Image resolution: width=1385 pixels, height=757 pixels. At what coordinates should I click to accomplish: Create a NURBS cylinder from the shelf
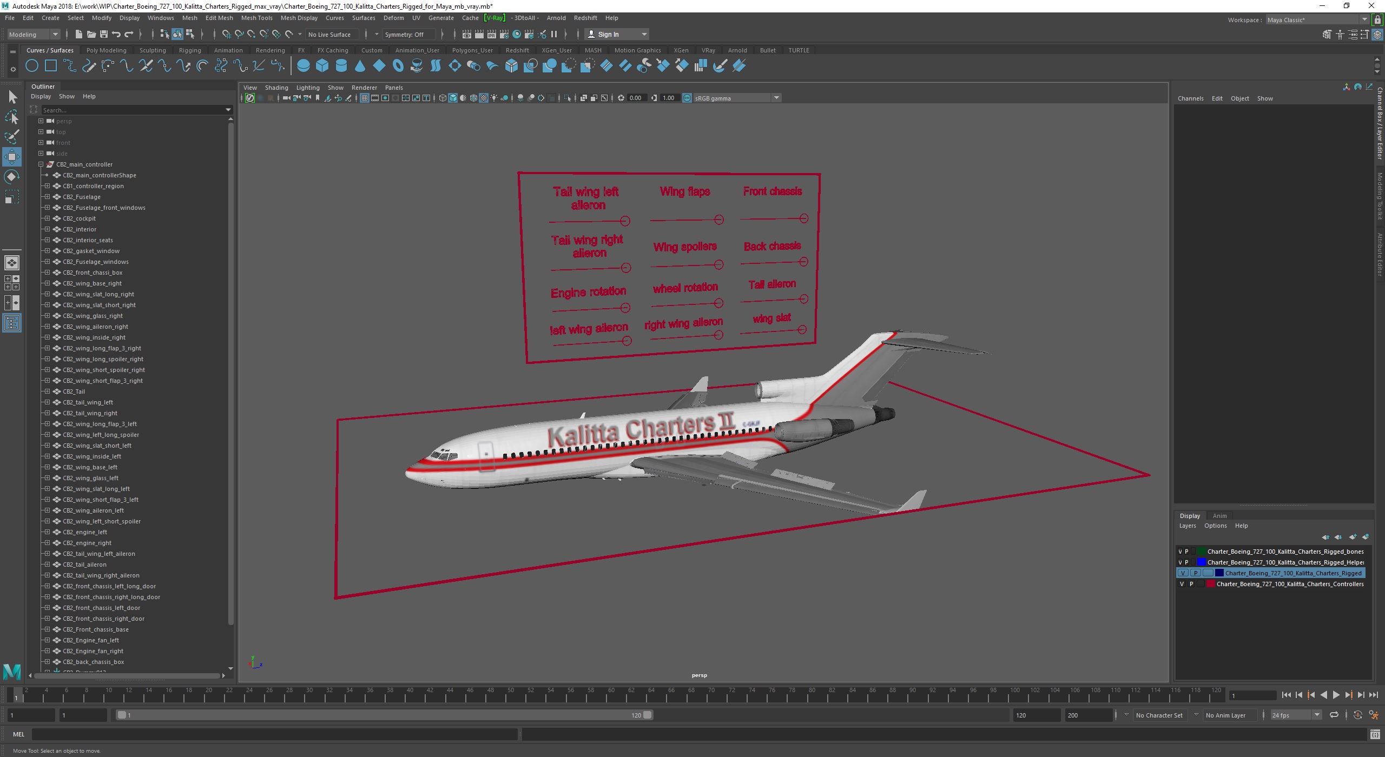(341, 66)
